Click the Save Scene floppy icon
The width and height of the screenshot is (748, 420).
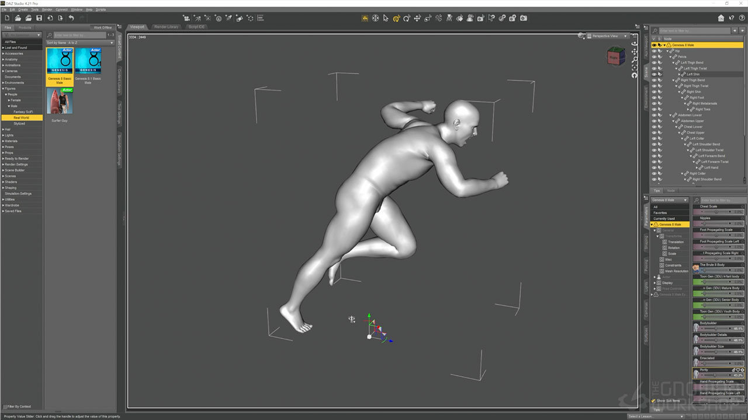[x=39, y=19]
